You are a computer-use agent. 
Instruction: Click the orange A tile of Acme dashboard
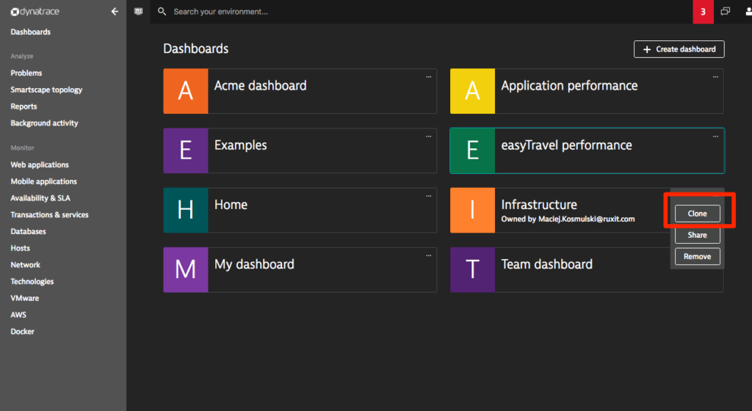(x=186, y=91)
